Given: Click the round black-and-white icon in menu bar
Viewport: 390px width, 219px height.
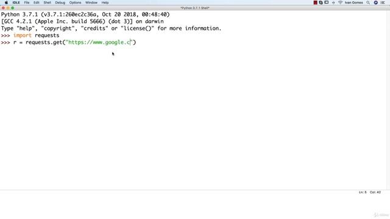Looking at the screenshot, I should tap(321, 2).
